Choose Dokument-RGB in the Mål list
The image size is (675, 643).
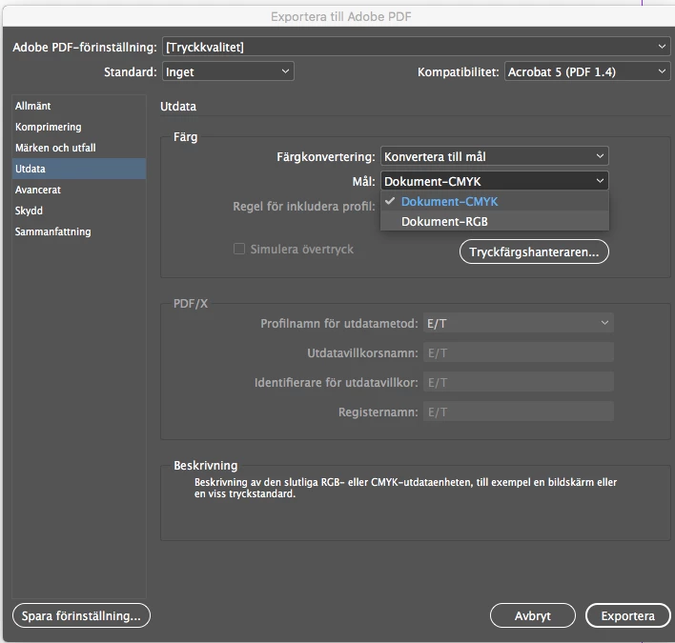coord(494,222)
